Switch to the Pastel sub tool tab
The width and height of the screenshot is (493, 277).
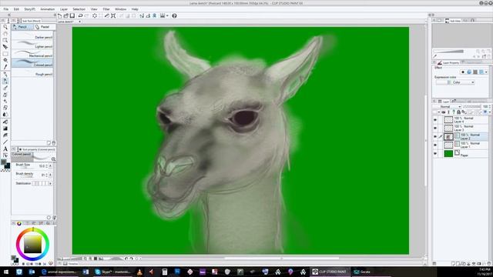click(44, 27)
